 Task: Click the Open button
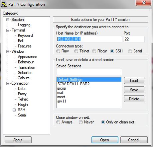(105, 140)
